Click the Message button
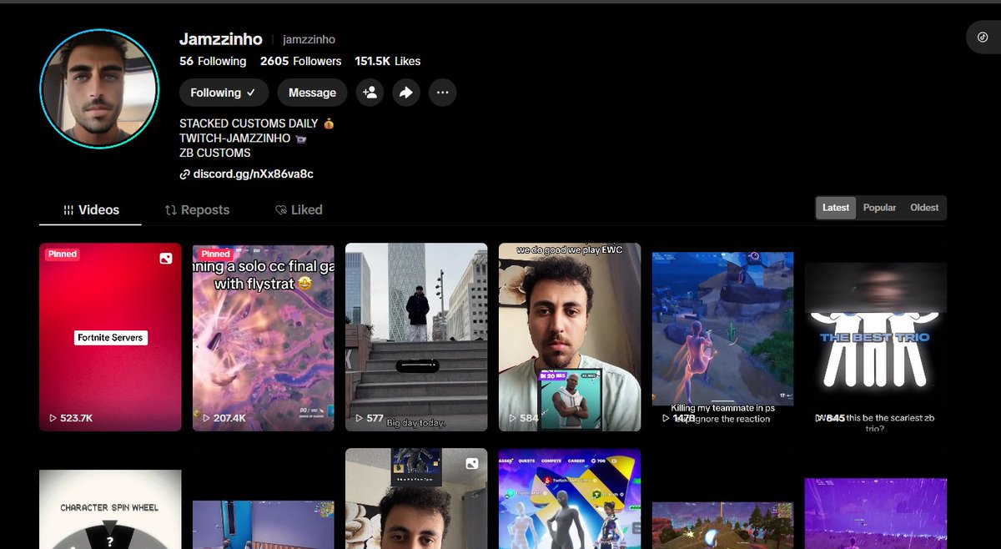Viewport: 1001px width, 549px height. [x=312, y=93]
